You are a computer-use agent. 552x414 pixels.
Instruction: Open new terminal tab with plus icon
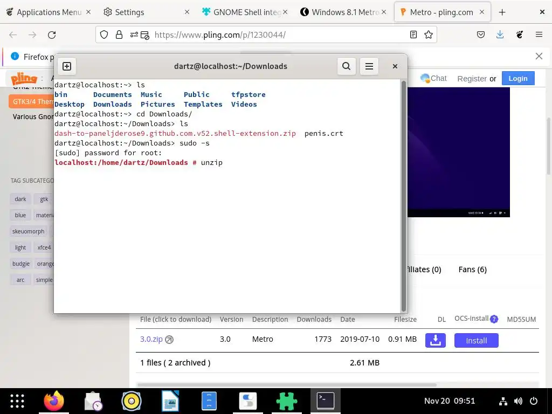(67, 66)
